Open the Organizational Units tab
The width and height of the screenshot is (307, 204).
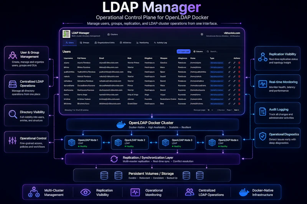tap(104, 42)
